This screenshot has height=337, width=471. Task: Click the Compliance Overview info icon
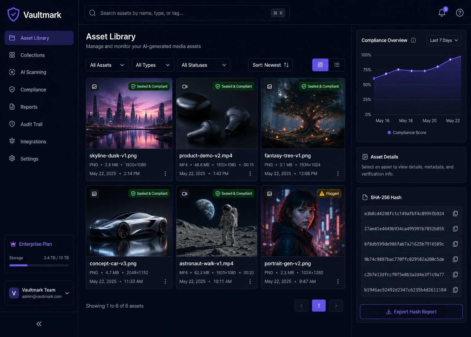(x=413, y=40)
